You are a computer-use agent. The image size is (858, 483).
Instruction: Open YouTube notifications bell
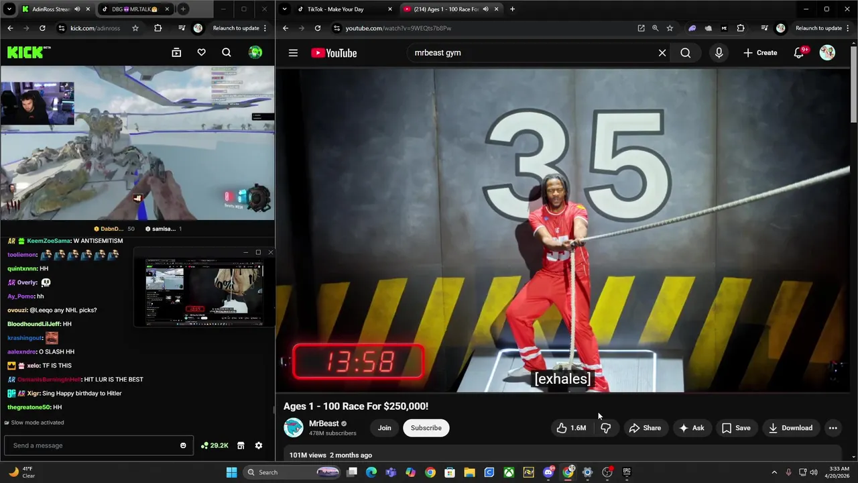click(799, 53)
